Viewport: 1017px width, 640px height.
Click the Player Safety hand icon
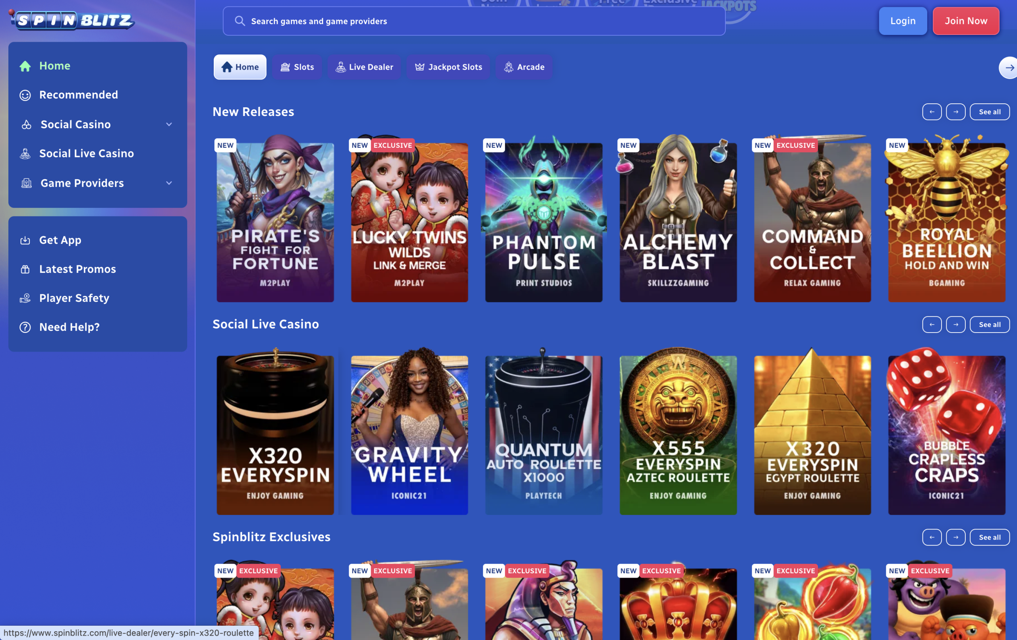coord(25,298)
